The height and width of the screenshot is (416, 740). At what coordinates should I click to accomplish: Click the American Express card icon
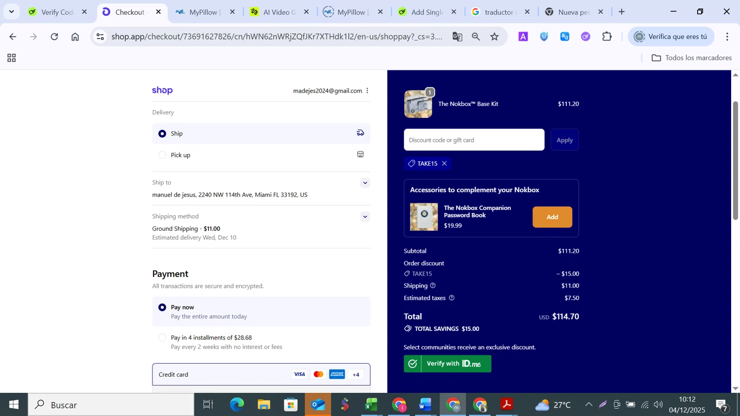click(337, 375)
